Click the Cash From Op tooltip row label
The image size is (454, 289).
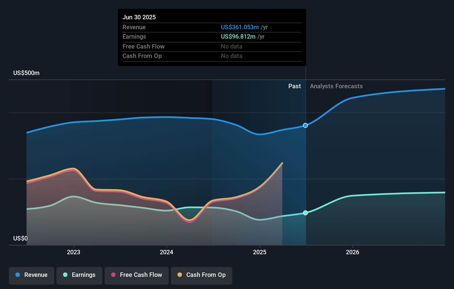click(142, 56)
